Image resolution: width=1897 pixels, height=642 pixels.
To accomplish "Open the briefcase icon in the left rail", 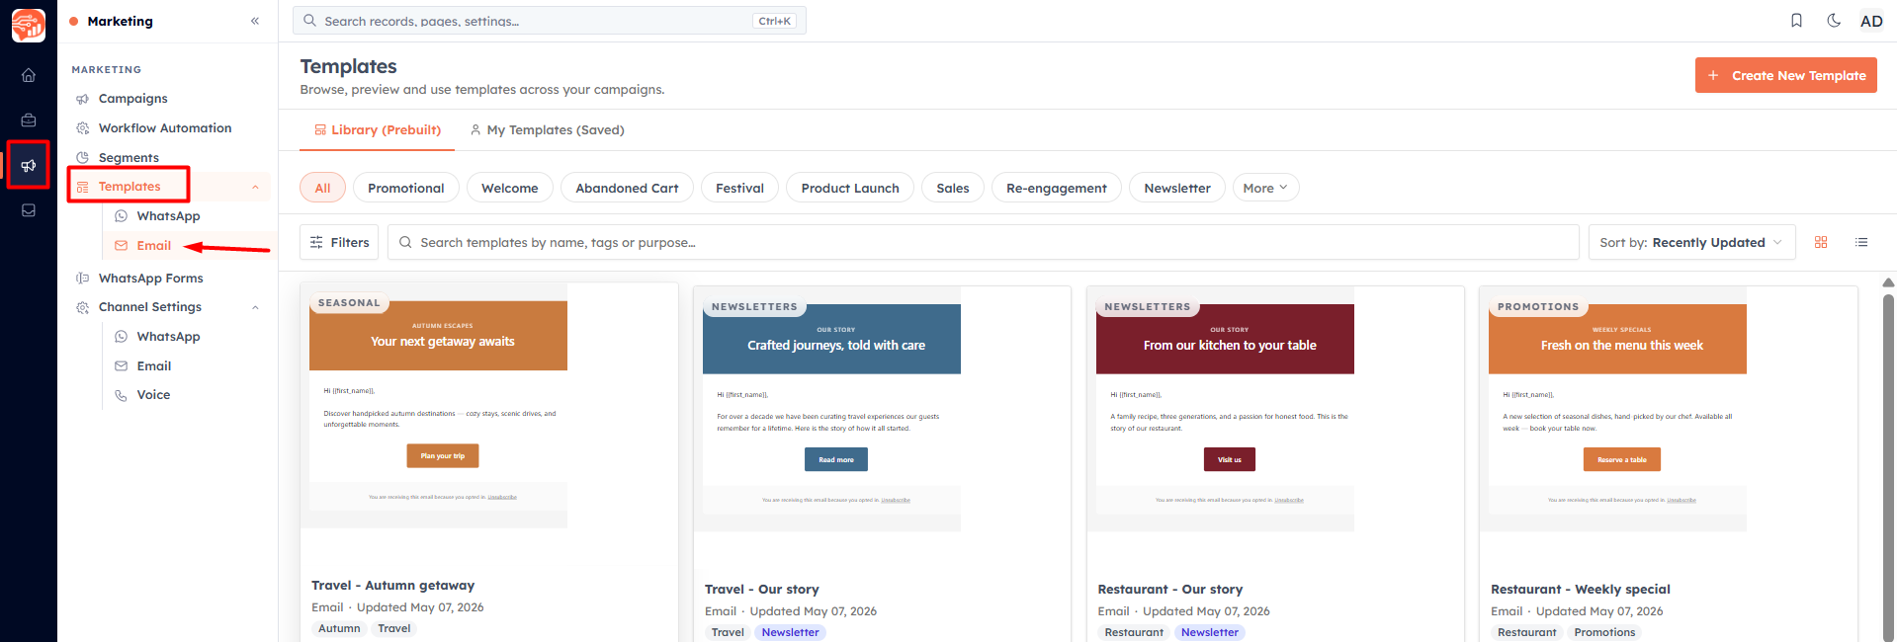I will coord(29,120).
